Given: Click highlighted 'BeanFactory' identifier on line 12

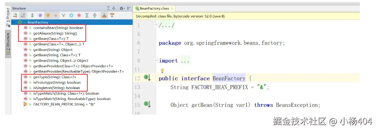Looking at the screenshot, I should pyautogui.click(x=229, y=78).
